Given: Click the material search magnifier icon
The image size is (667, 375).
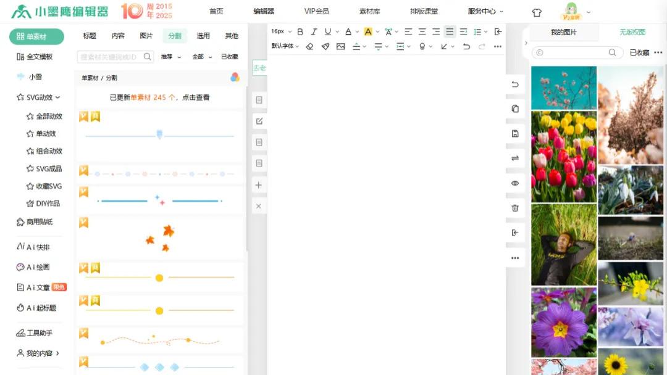Looking at the screenshot, I should click(x=147, y=57).
